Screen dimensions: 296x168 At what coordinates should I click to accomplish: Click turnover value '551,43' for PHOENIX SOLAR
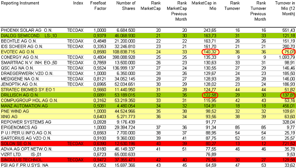coord(288,30)
